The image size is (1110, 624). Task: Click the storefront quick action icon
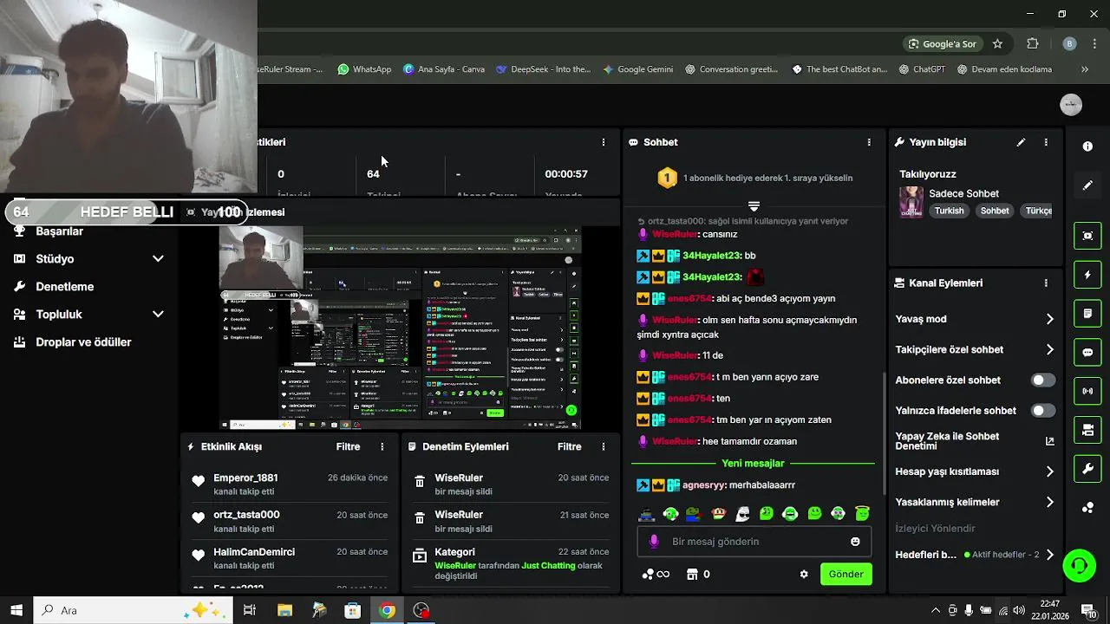click(1087, 430)
